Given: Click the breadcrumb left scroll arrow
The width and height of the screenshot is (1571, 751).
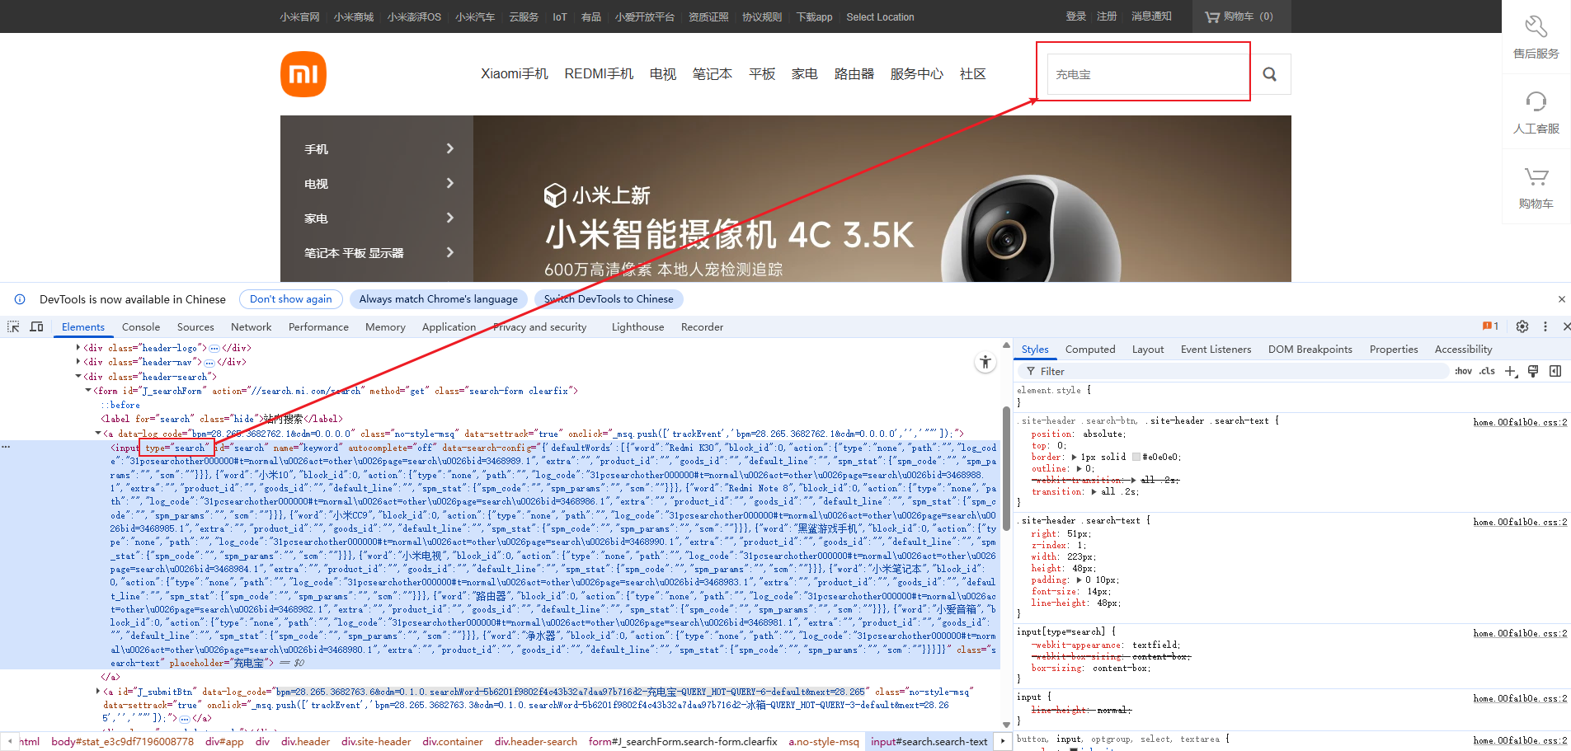Looking at the screenshot, I should 9,741.
